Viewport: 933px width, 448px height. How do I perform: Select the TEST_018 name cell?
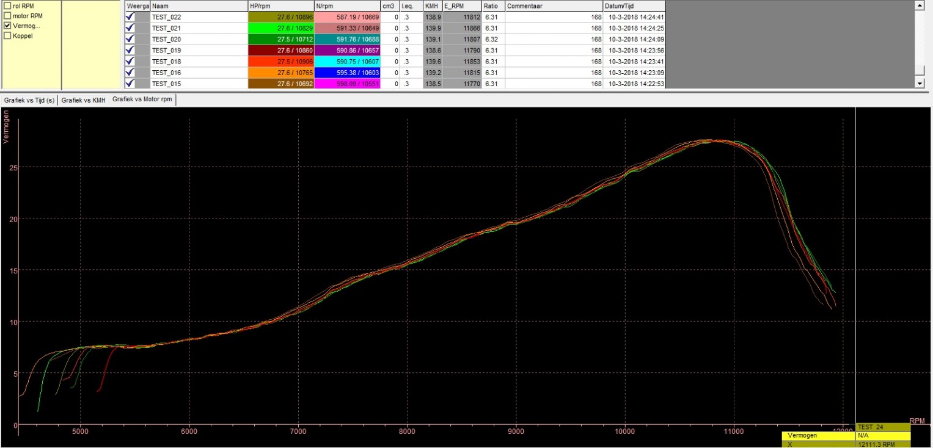pos(199,61)
